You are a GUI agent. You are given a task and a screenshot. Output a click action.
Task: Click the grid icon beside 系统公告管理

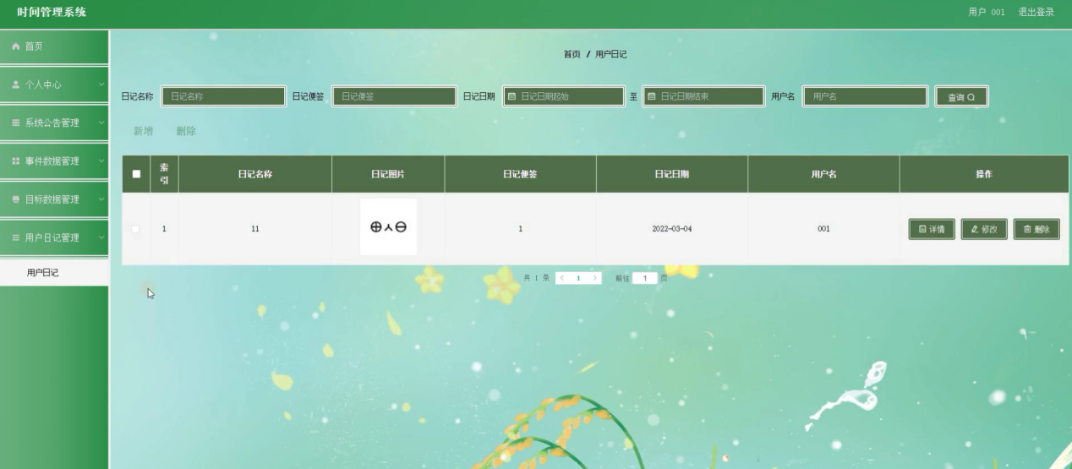(15, 123)
